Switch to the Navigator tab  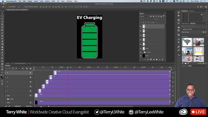192,11
